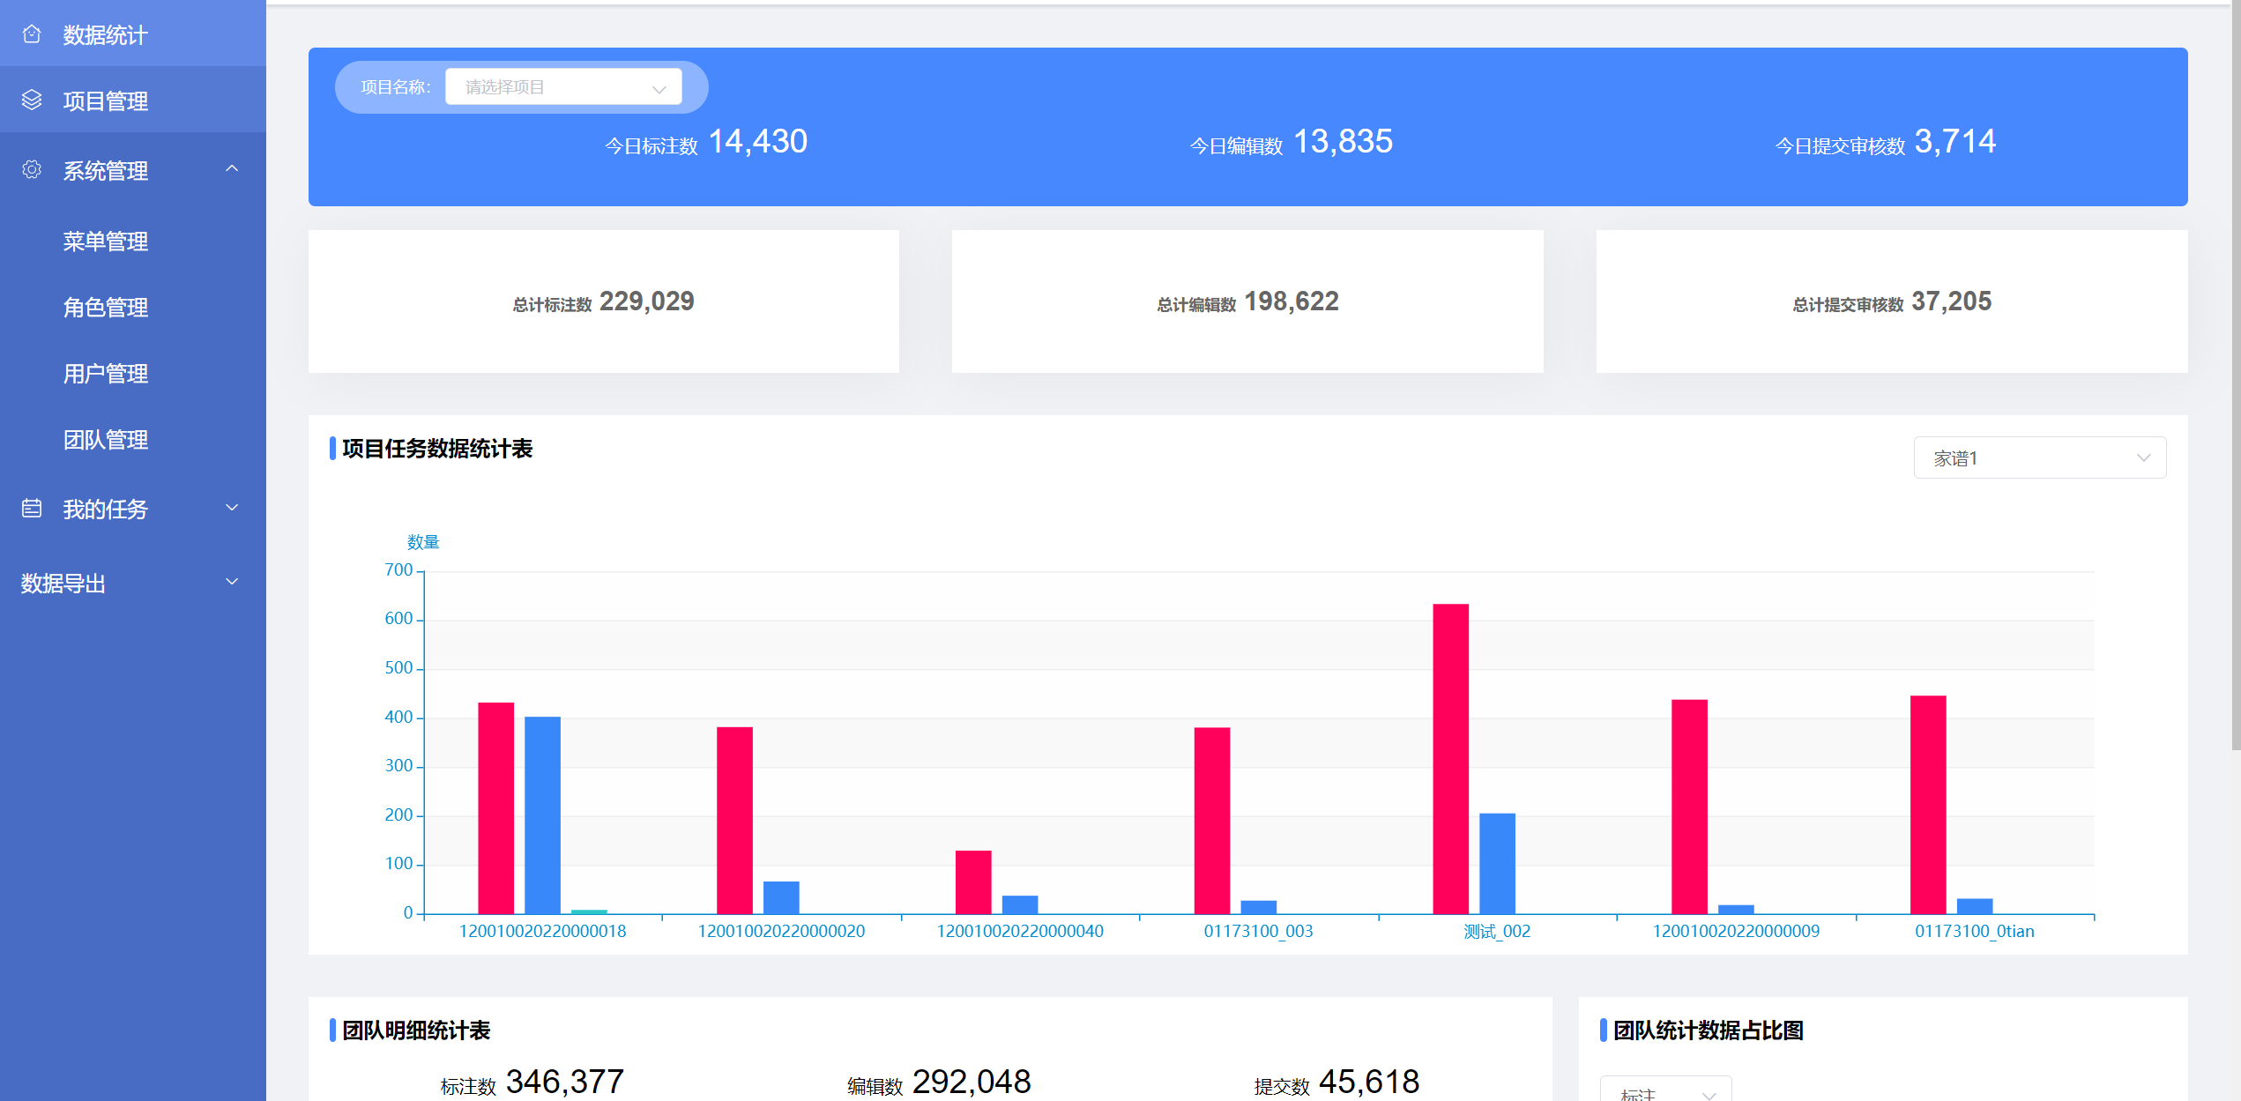Click 总计提交审核数 card 37,205
This screenshot has width=2241, height=1101.
1892,301
